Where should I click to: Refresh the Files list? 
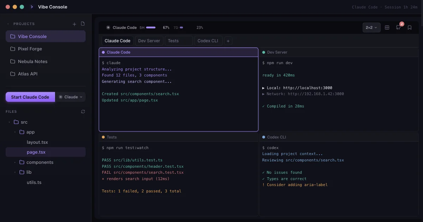[83, 111]
